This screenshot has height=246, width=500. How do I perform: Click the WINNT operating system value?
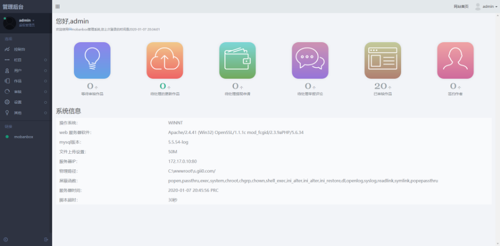point(176,123)
